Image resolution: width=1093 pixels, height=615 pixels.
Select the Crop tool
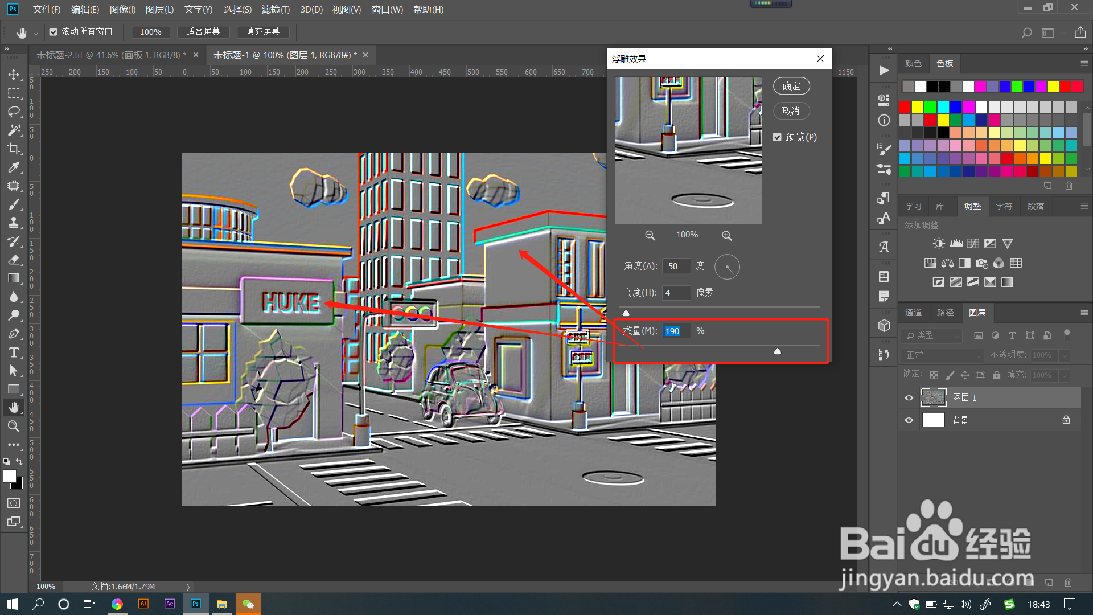click(x=14, y=149)
